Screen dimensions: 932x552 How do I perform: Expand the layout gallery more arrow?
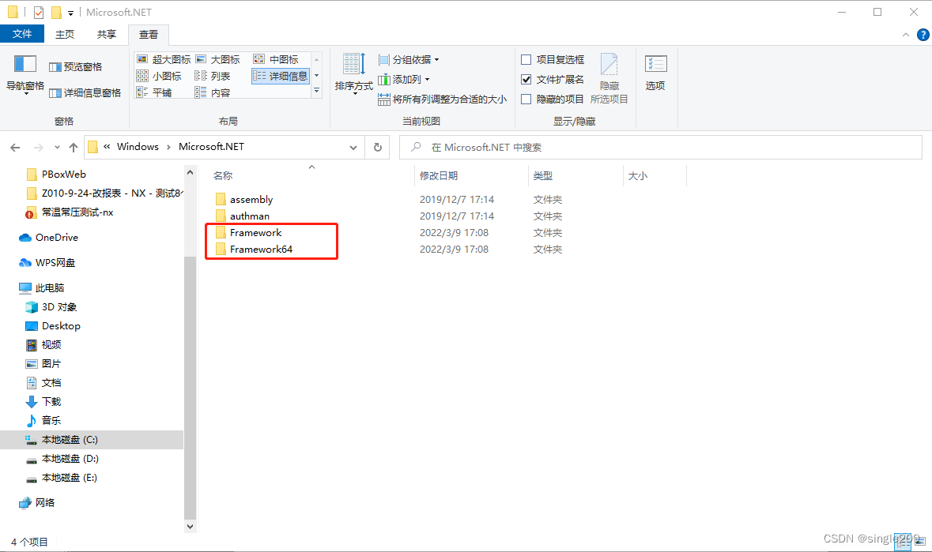click(317, 91)
